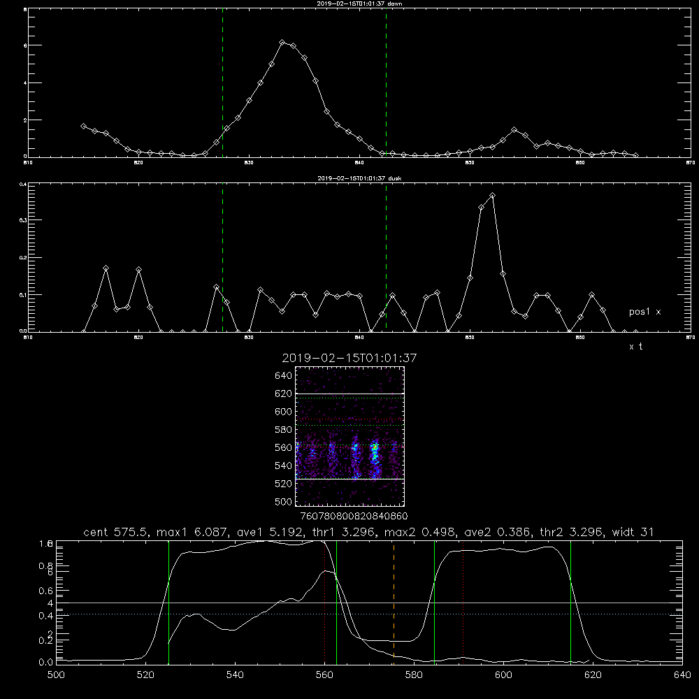Select 'thr2 3.296' in the statistics line
The image size is (699, 699).
572,532
